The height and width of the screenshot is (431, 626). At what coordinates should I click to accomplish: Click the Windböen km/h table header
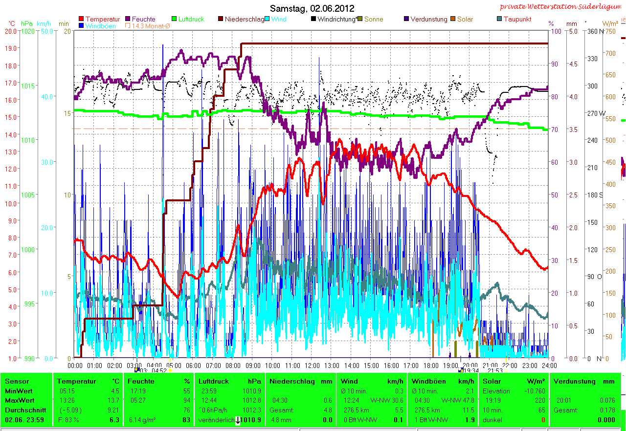click(429, 381)
